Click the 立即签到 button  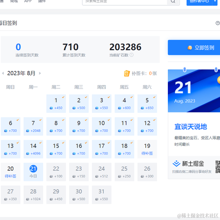pos(194,47)
